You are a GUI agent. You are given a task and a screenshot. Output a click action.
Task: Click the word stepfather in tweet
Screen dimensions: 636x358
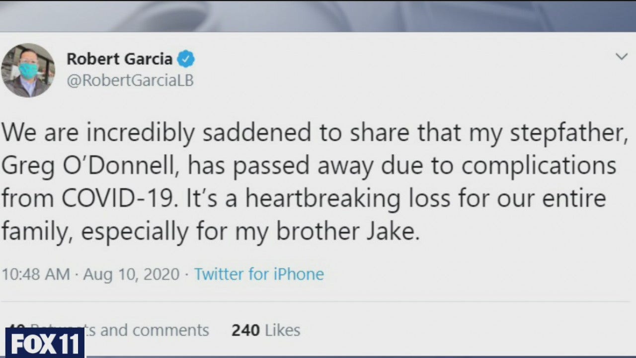[572, 134]
